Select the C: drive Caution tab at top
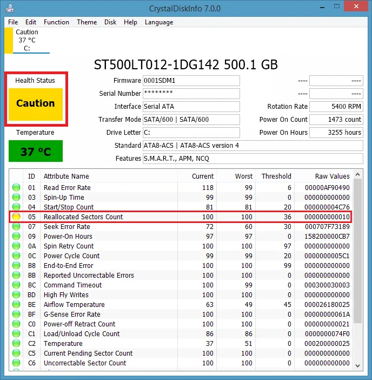Image resolution: width=372 pixels, height=380 pixels. coord(27,40)
